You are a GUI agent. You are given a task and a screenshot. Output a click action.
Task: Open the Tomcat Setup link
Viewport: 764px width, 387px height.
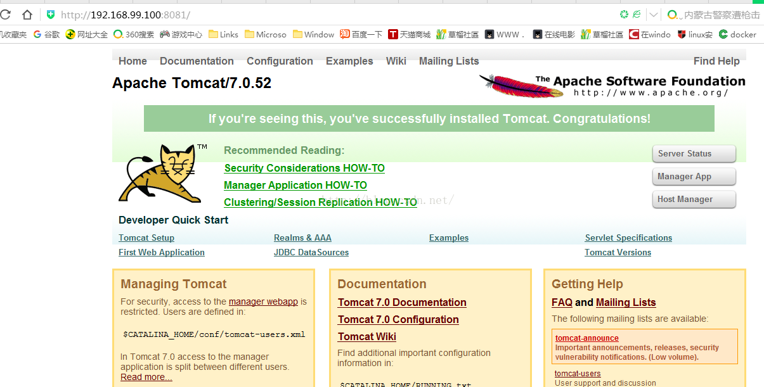point(146,238)
